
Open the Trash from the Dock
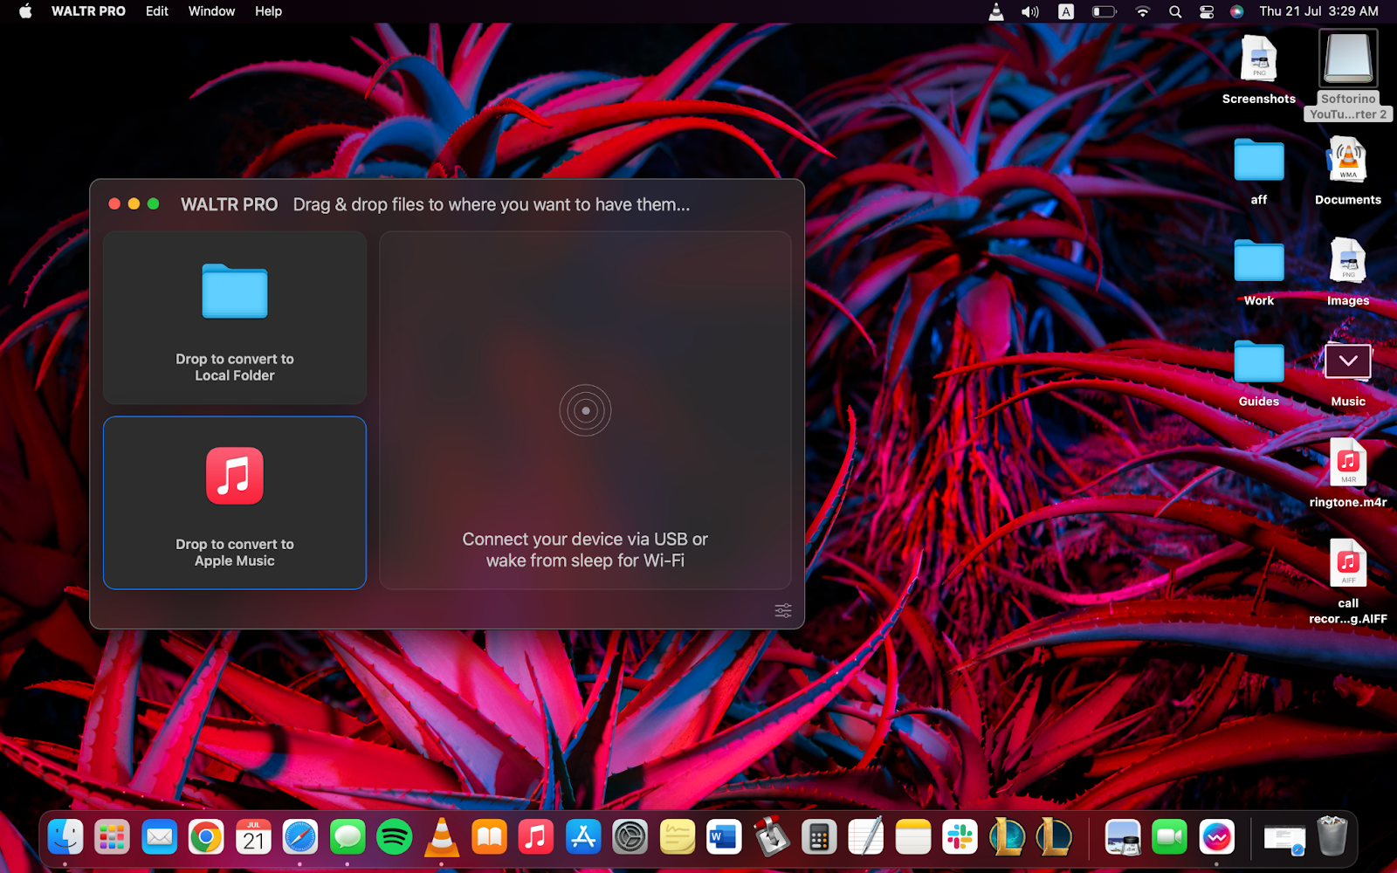[1332, 836]
